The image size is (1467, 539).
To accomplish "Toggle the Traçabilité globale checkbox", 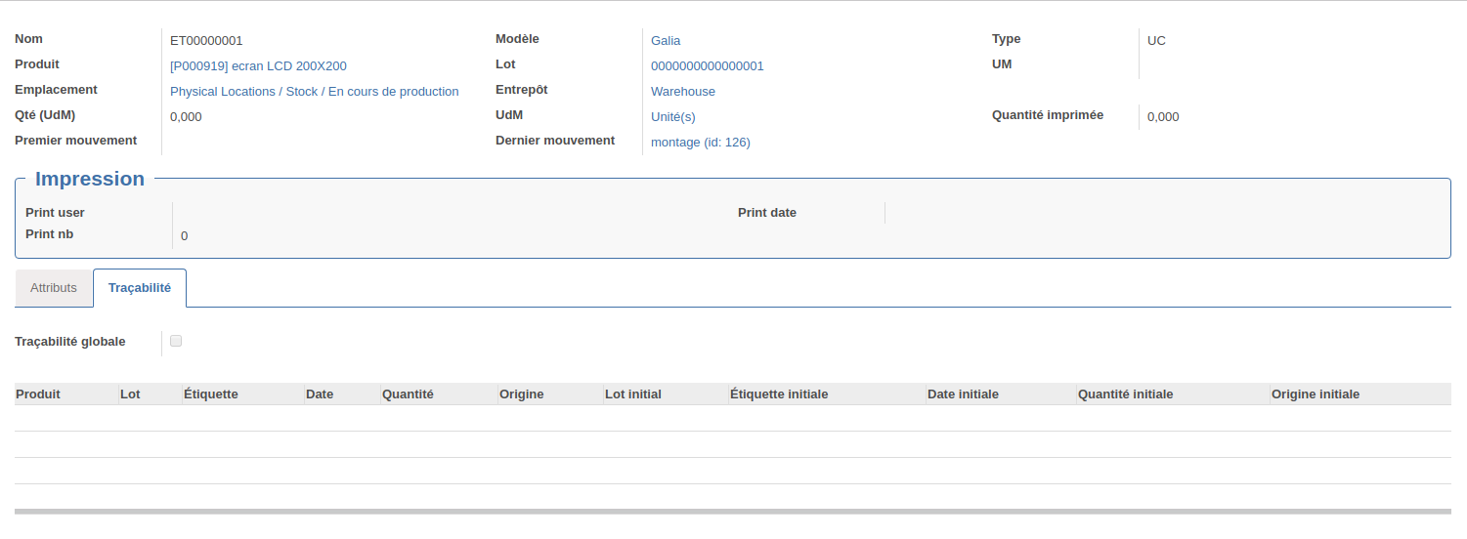I will point(176,341).
